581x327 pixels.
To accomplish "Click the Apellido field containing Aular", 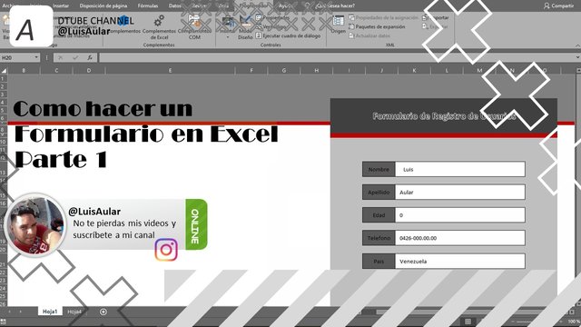I will click(x=460, y=192).
